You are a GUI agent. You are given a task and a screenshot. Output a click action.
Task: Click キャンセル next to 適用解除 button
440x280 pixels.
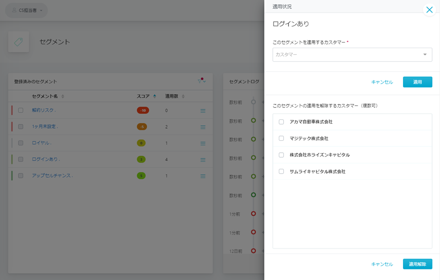tap(382, 264)
